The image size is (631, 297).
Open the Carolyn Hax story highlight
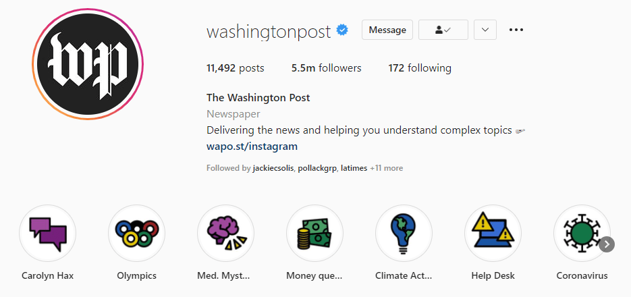point(47,233)
